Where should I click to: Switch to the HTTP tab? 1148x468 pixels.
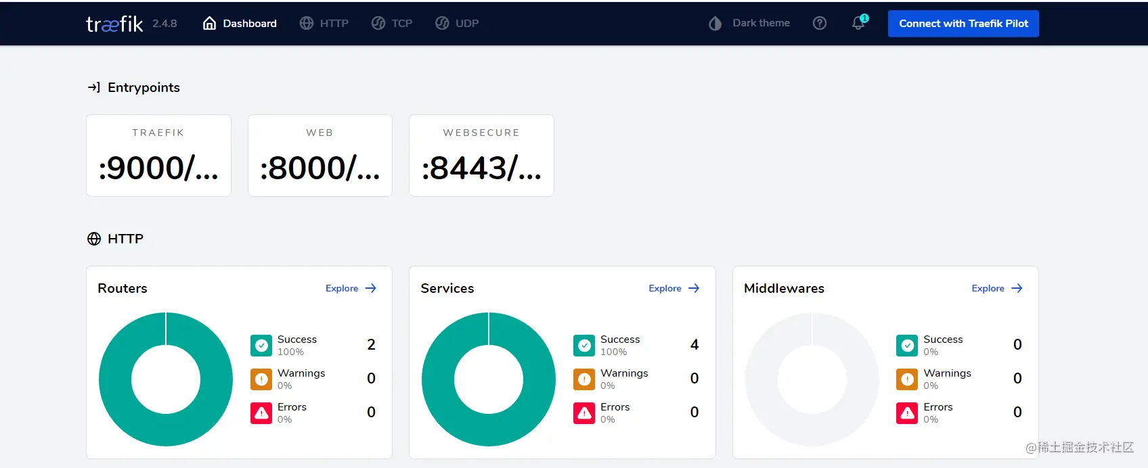pyautogui.click(x=324, y=23)
